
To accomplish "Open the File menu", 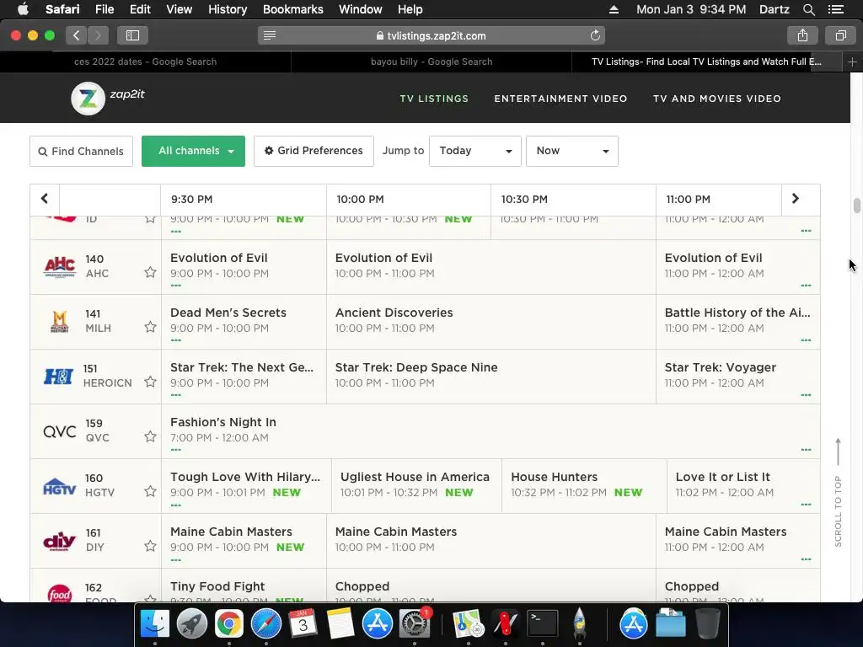I will click(104, 9).
